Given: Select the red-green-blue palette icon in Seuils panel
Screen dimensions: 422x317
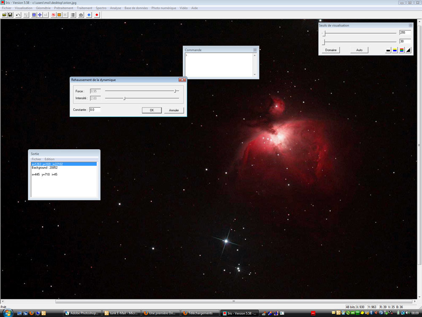Looking at the screenshot, I should click(402, 50).
